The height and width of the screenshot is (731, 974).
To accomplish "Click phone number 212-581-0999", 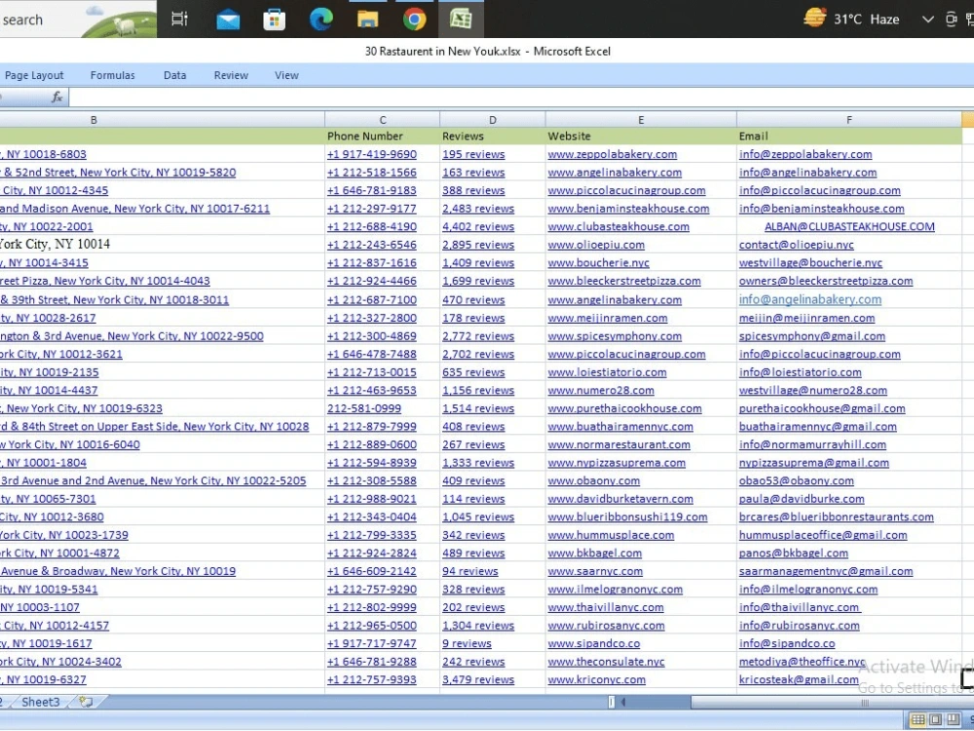I will 364,408.
